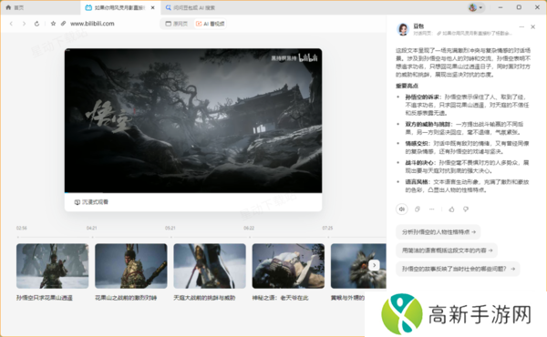Like the answer with thumbs up
The height and width of the screenshot is (337, 547).
pos(451,209)
